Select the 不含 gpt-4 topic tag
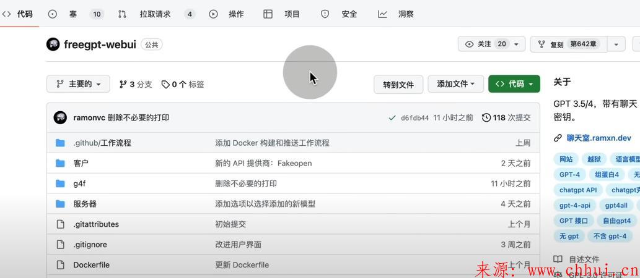The height and width of the screenshot is (278, 640). [x=610, y=235]
